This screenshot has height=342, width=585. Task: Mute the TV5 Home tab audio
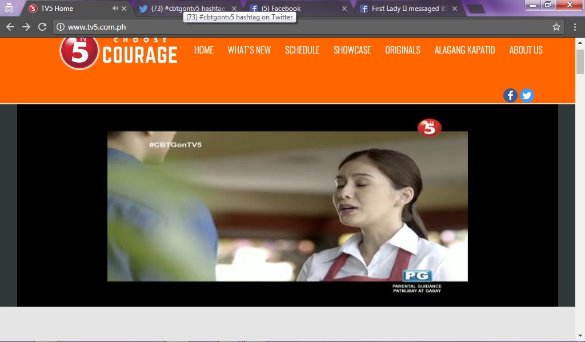click(x=115, y=8)
